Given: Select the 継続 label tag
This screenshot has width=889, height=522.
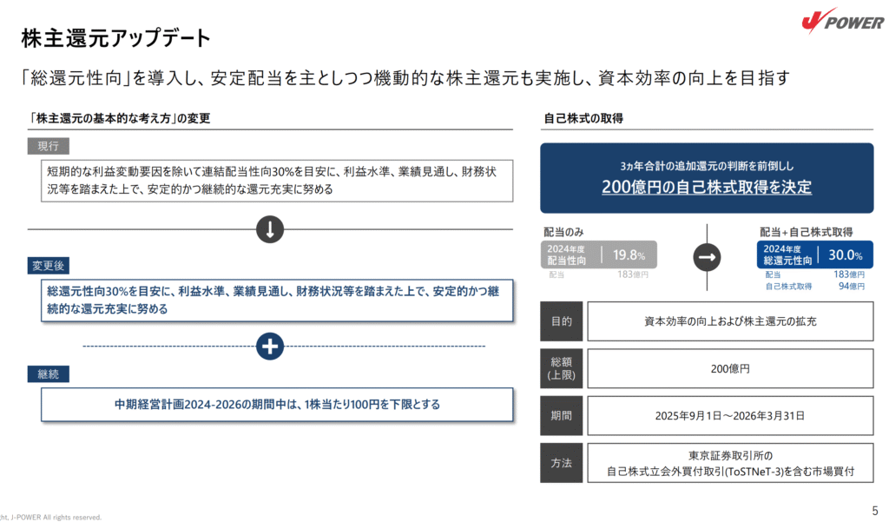Looking at the screenshot, I should (x=48, y=374).
